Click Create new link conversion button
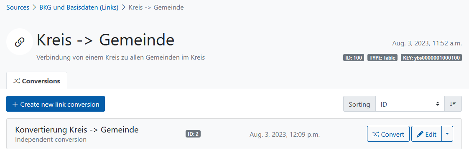The height and width of the screenshot is (155, 469). click(x=56, y=104)
